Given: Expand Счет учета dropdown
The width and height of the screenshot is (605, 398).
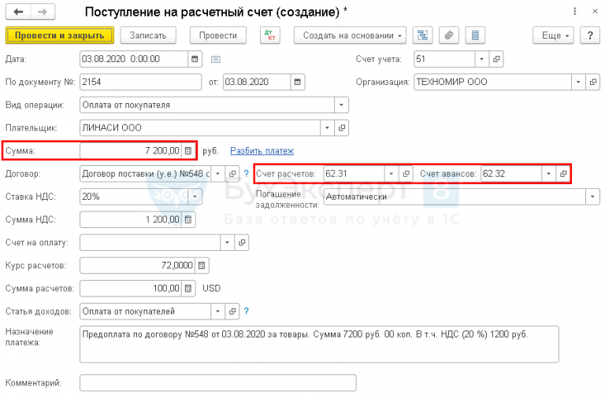Looking at the screenshot, I should point(482,59).
